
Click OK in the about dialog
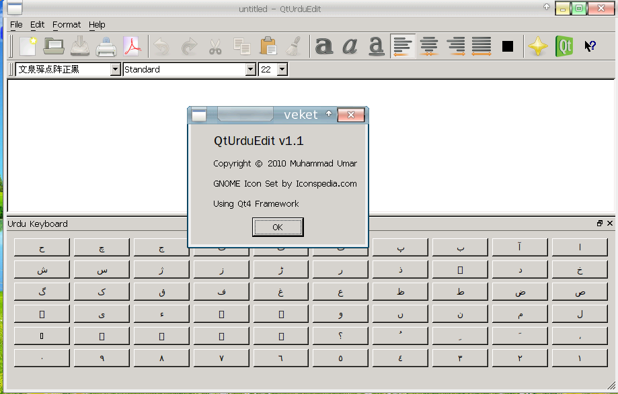point(278,228)
